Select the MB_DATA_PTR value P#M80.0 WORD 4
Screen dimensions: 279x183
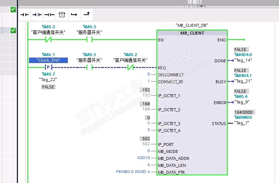pos(133,172)
